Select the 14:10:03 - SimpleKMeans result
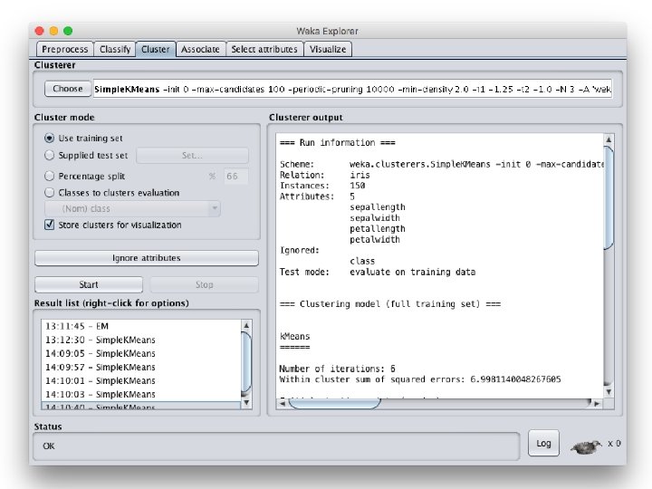652x489 pixels. (141, 394)
